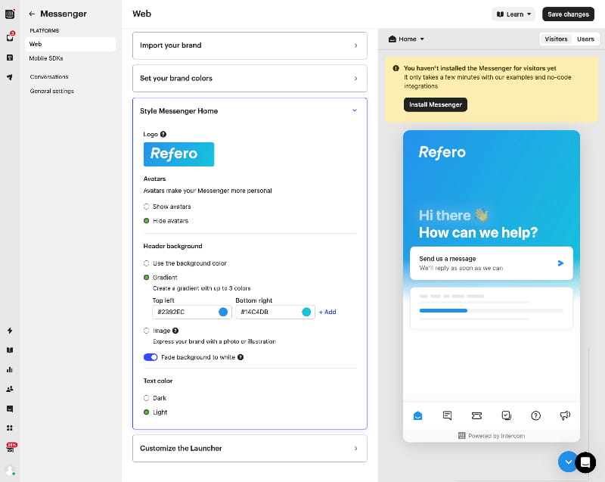Open the Send us a message card
The width and height of the screenshot is (605, 482).
[x=491, y=263]
